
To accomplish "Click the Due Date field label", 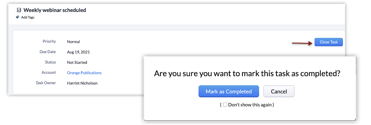I will coord(48,52).
